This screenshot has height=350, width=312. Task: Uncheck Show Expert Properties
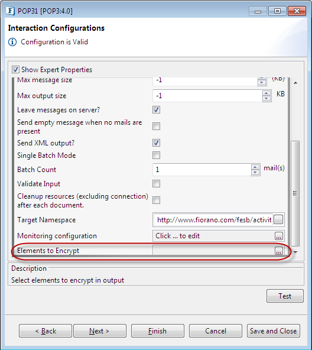(15, 70)
